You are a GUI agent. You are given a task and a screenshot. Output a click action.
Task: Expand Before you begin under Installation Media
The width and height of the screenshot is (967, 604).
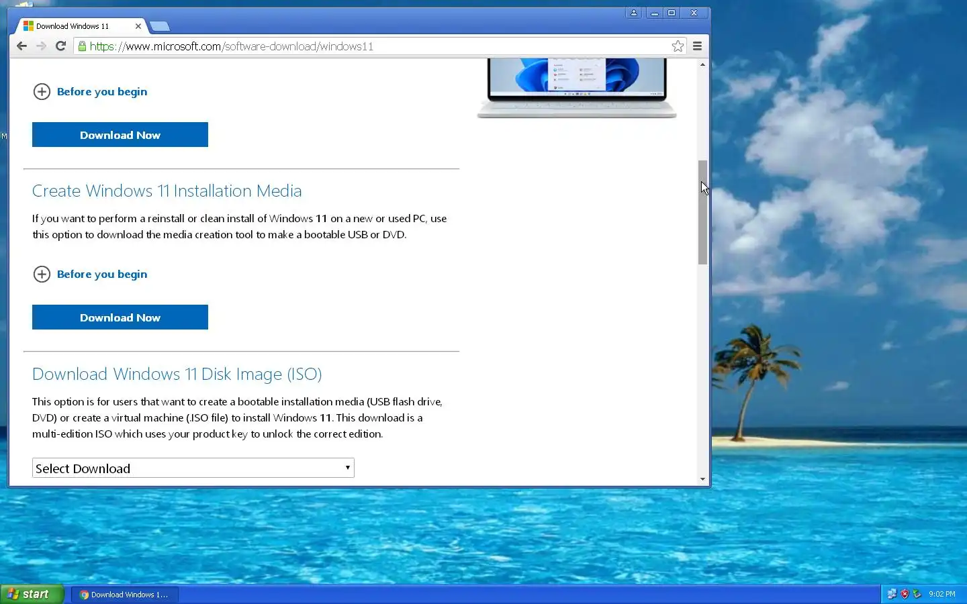pyautogui.click(x=91, y=274)
